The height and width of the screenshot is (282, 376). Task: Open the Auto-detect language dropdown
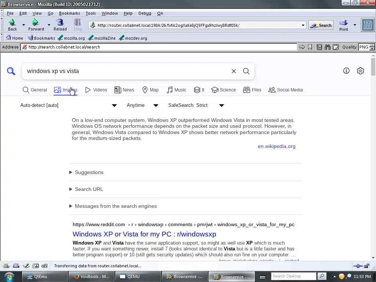pos(69,105)
